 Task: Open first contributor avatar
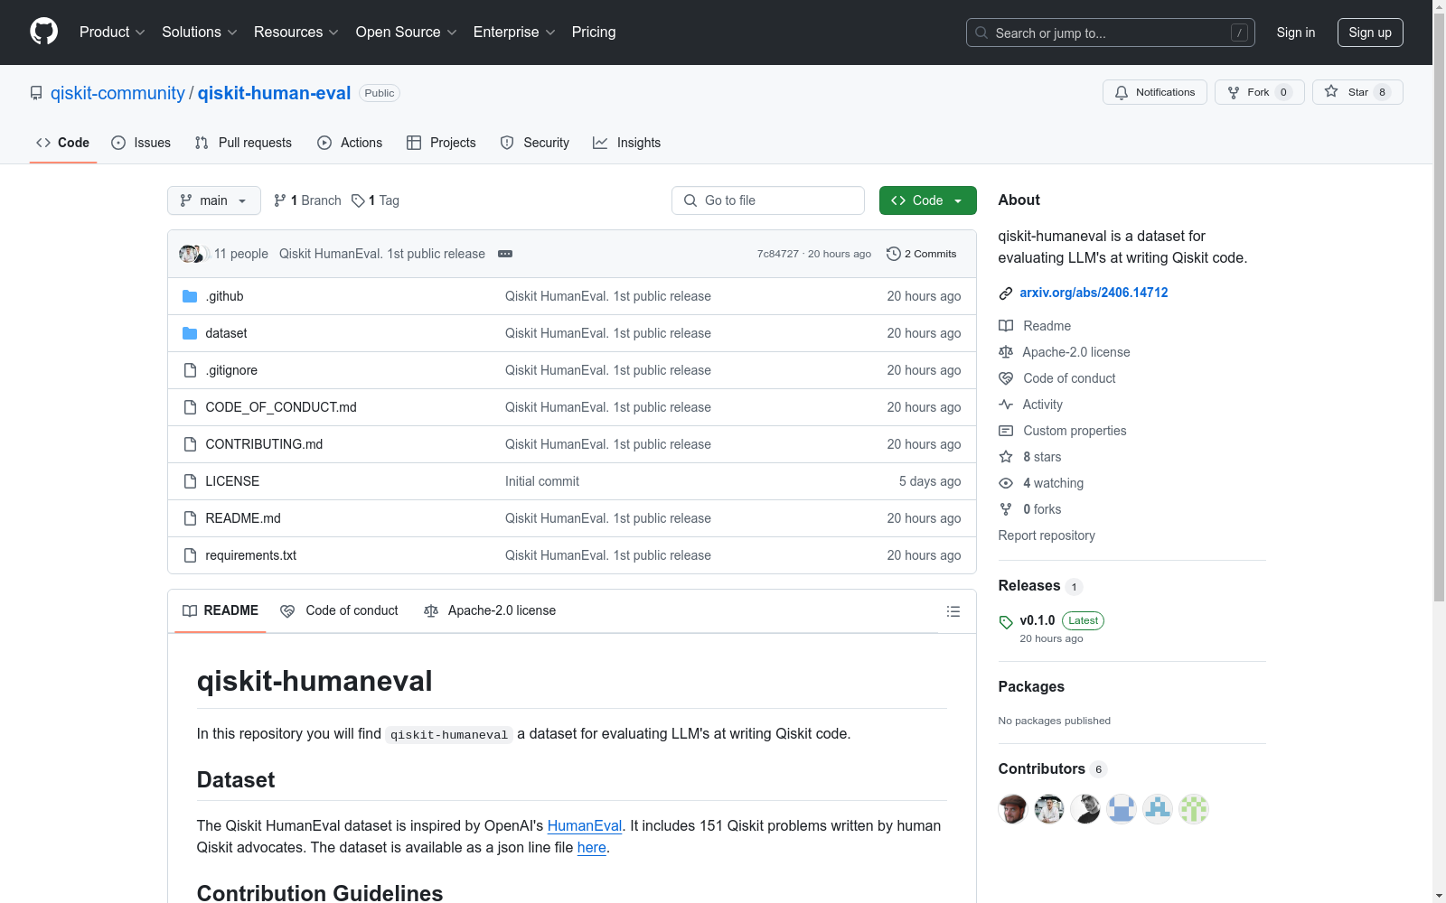coord(1013,809)
